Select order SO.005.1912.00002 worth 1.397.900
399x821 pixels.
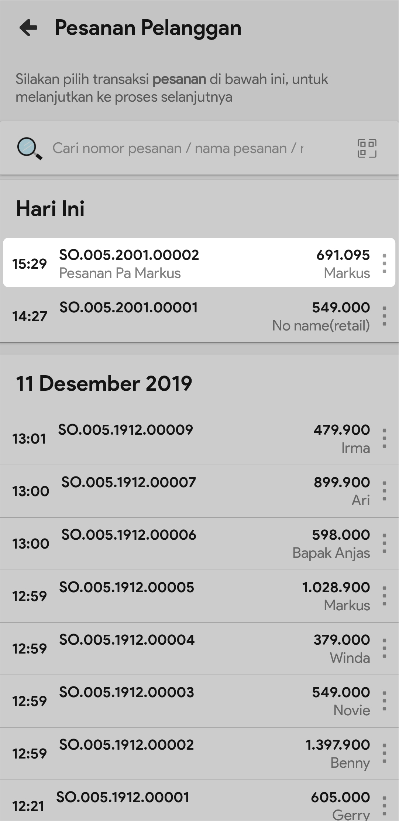coord(185,753)
